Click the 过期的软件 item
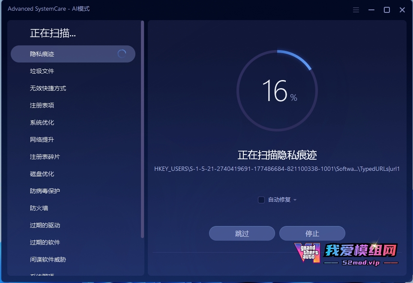The image size is (413, 283). click(45, 242)
